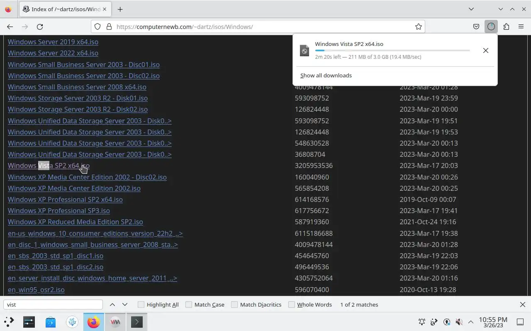Toggle the Match Diacritics checkbox
This screenshot has width=531, height=331.
(x=234, y=305)
